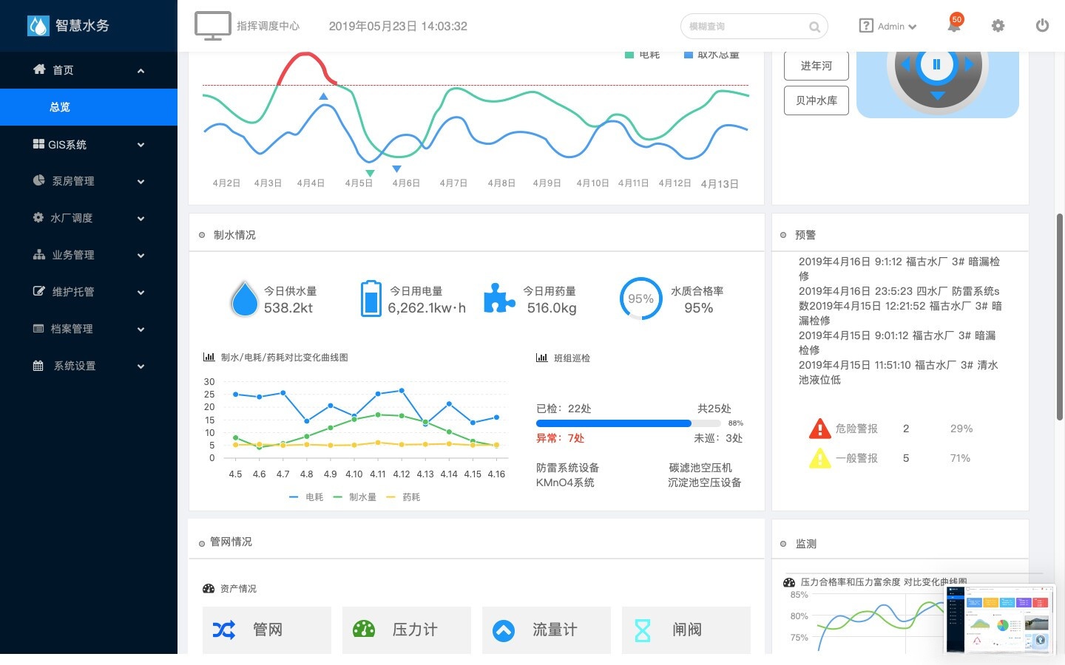The image size is (1065, 665).
Task: Click the 闸阀 hourglass icon
Action: pos(643,630)
